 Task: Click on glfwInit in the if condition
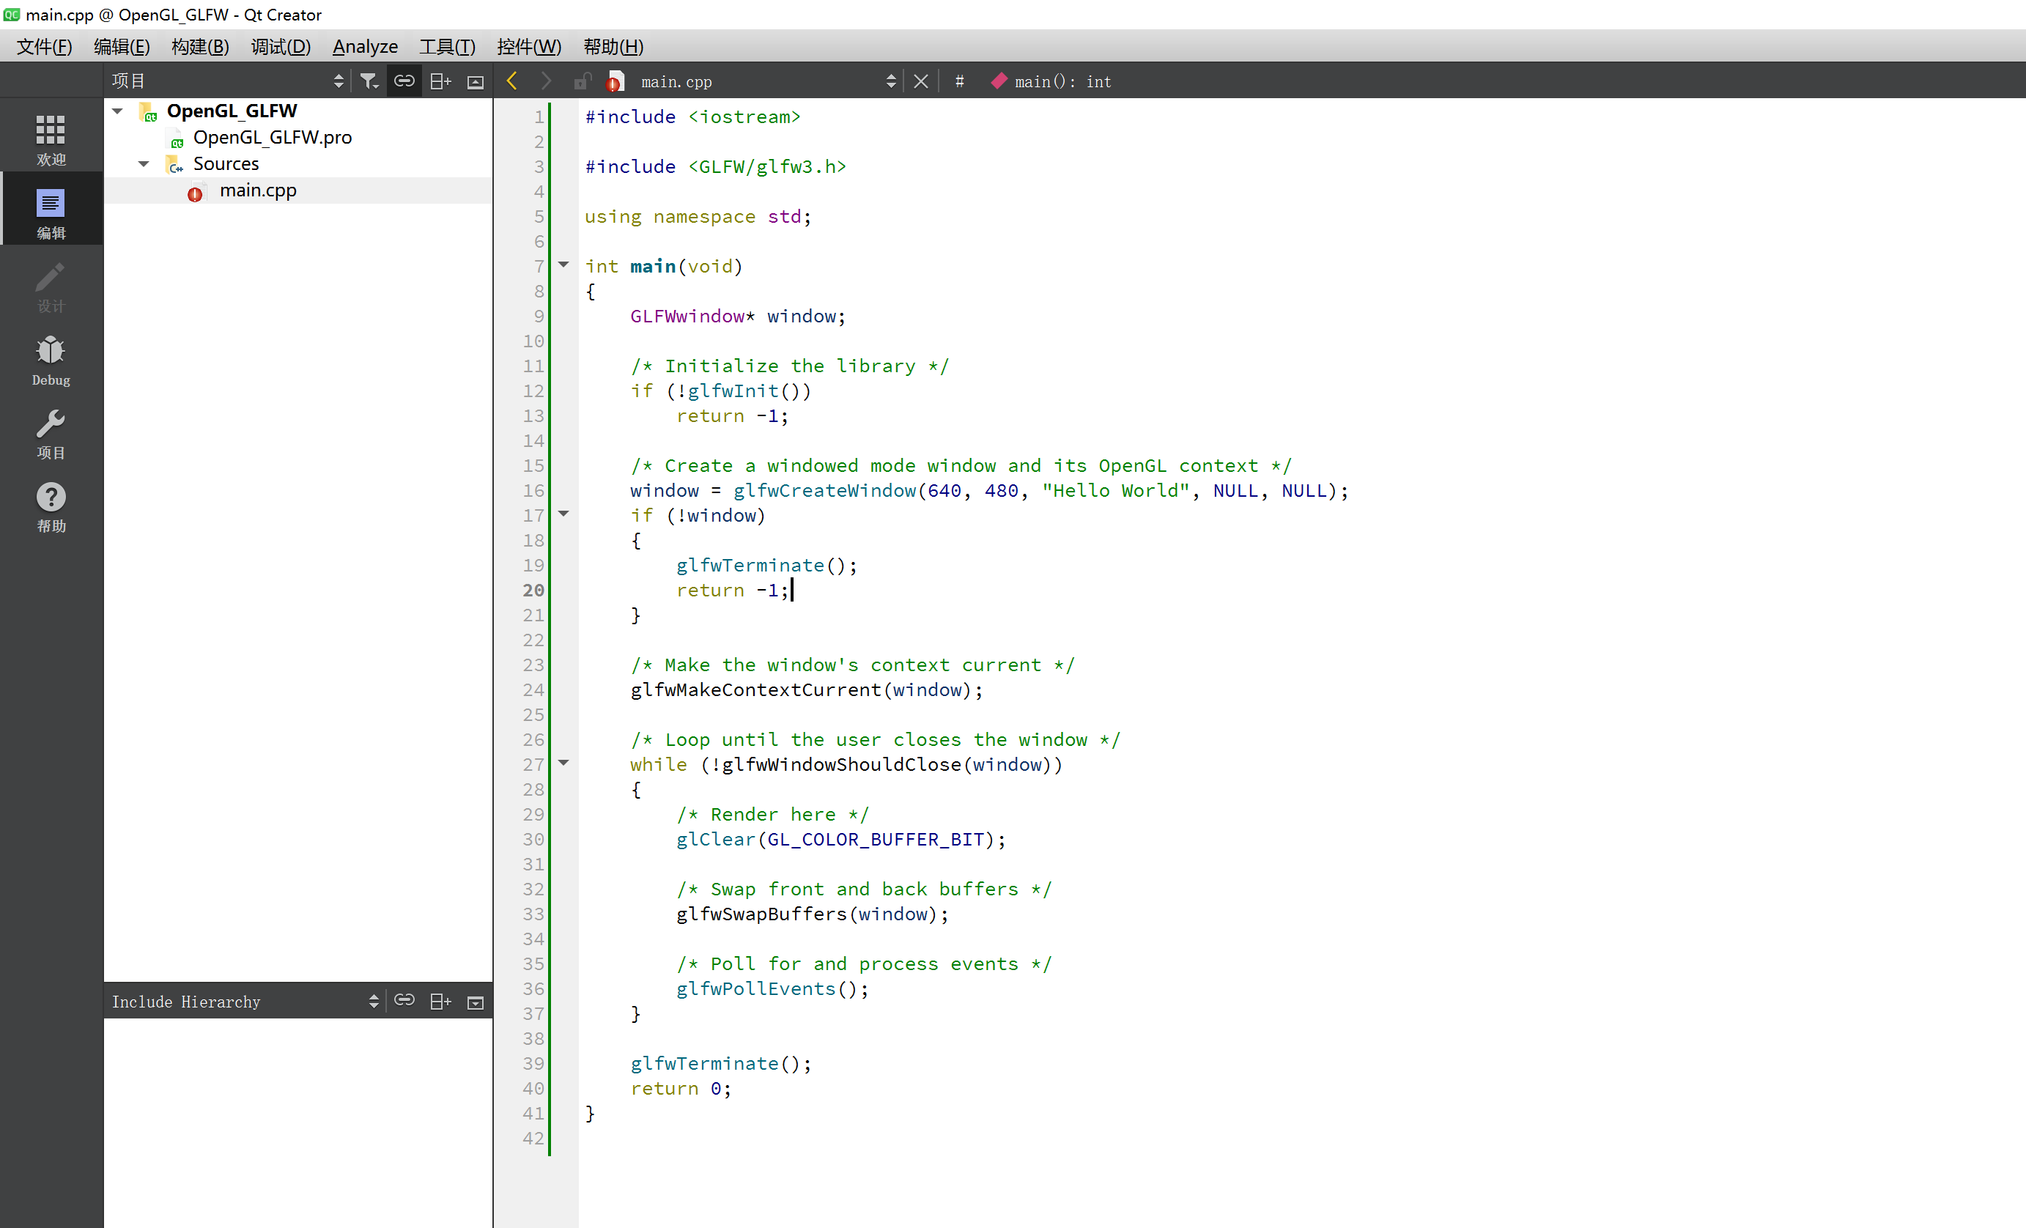click(733, 391)
